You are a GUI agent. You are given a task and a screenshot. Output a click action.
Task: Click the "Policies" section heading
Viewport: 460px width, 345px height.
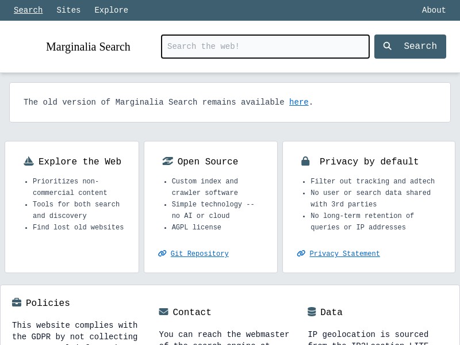coord(48,303)
